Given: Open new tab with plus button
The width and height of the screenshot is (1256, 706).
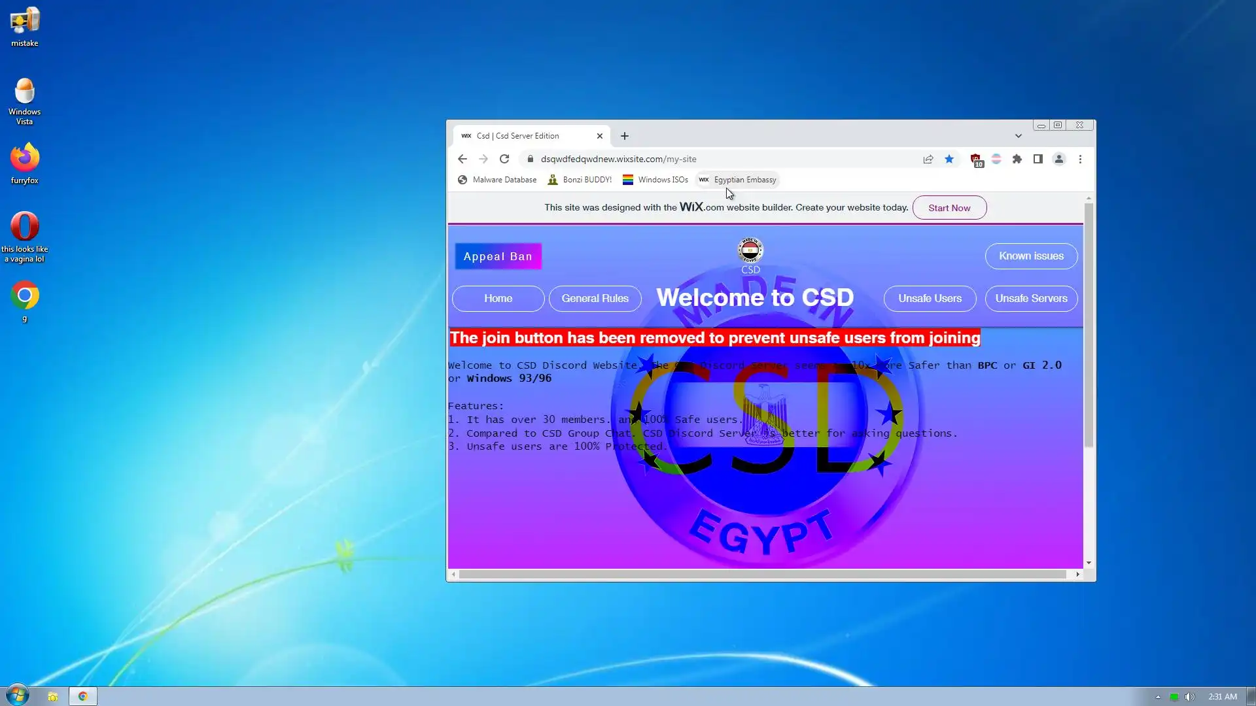Looking at the screenshot, I should tap(625, 136).
